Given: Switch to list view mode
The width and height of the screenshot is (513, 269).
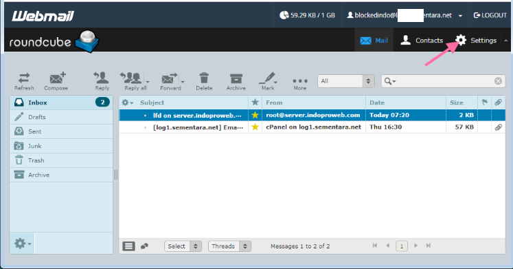Looking at the screenshot, I should (x=128, y=246).
